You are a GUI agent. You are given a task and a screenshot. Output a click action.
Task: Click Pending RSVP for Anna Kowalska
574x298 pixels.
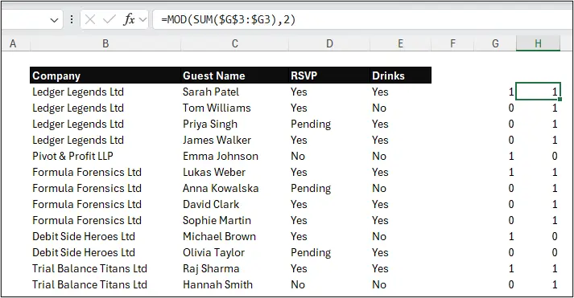[x=329, y=188]
